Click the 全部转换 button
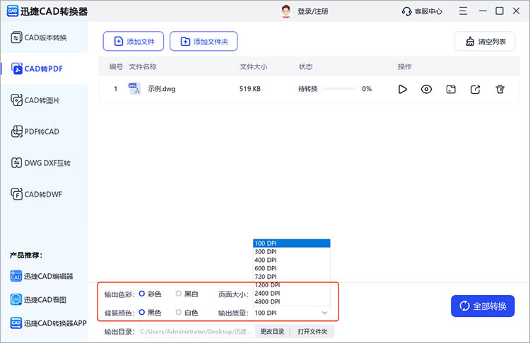 pos(483,306)
